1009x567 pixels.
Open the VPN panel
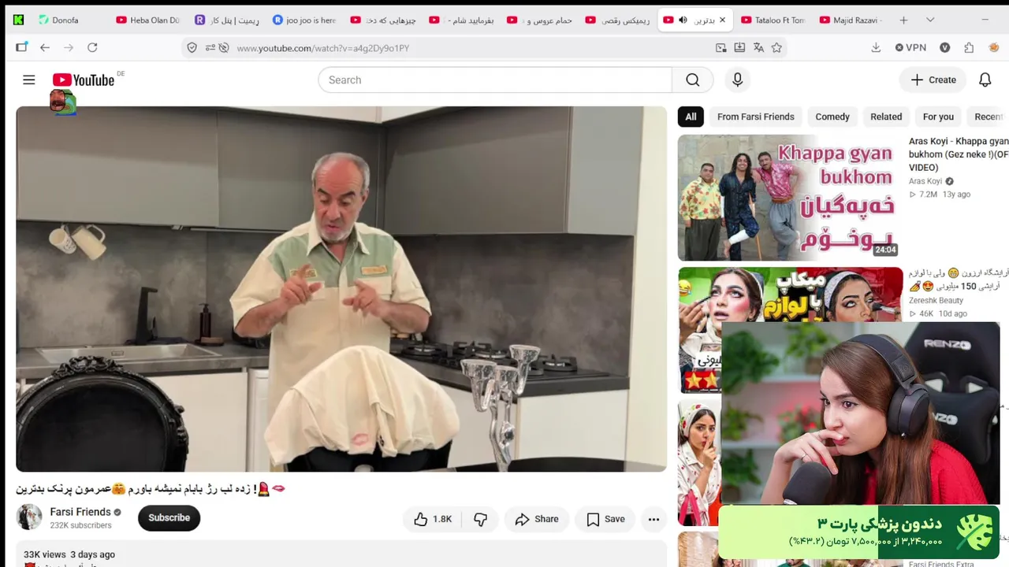tap(910, 48)
